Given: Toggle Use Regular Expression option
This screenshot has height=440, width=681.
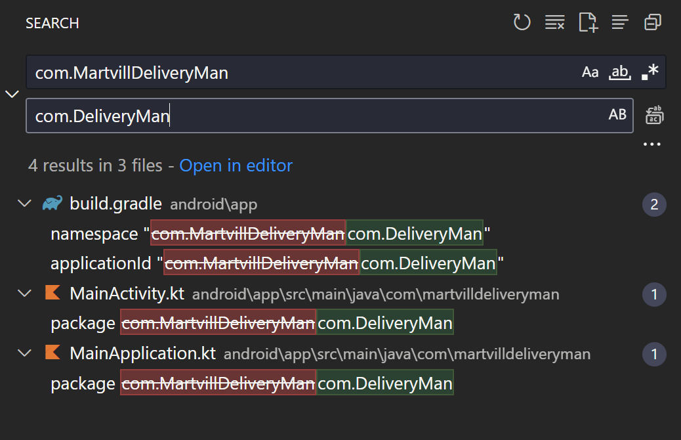Looking at the screenshot, I should click(650, 72).
